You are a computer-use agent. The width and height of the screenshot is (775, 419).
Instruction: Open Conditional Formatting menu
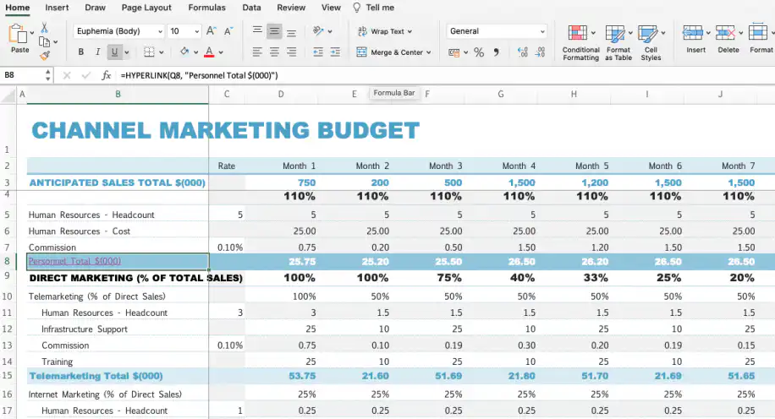tap(580, 43)
